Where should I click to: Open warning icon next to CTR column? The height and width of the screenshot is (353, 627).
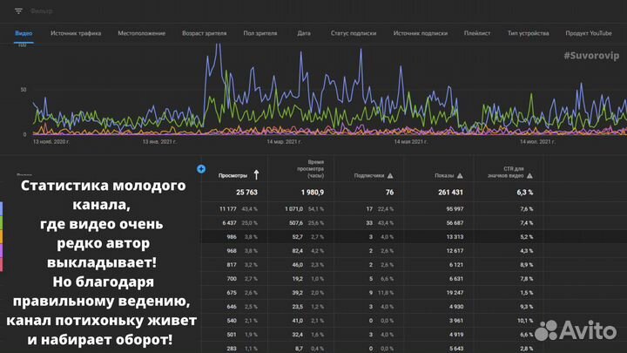click(529, 176)
